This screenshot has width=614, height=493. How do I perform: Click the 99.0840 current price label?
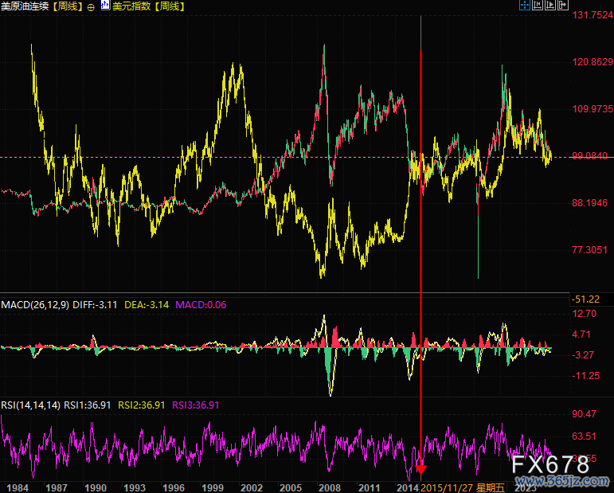coord(590,156)
